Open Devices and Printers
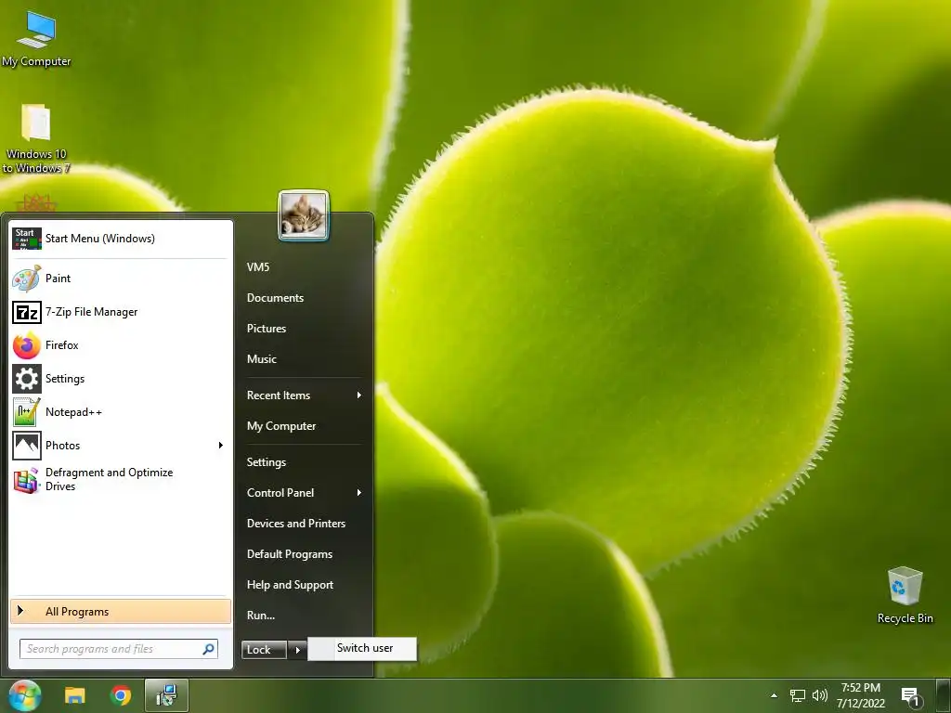The height and width of the screenshot is (713, 951). click(296, 524)
